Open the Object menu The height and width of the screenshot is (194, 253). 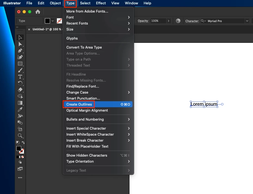55,3
